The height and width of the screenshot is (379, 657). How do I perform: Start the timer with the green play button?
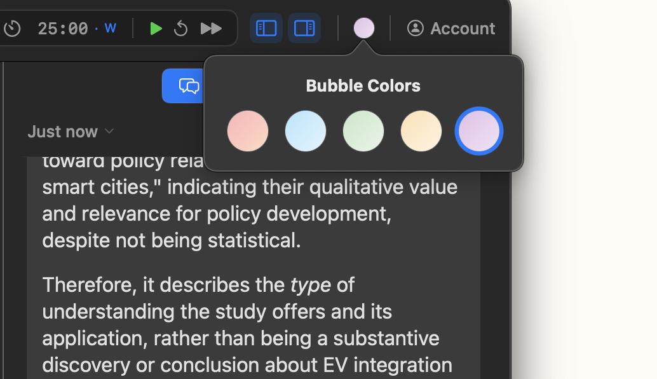(156, 28)
